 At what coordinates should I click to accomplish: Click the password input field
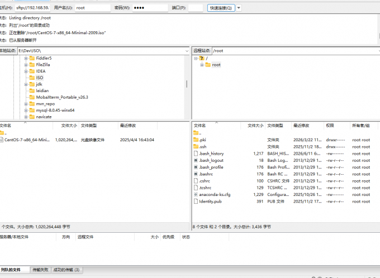(150, 8)
